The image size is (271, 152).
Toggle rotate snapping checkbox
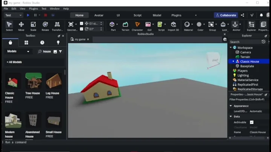[x=81, y=29]
